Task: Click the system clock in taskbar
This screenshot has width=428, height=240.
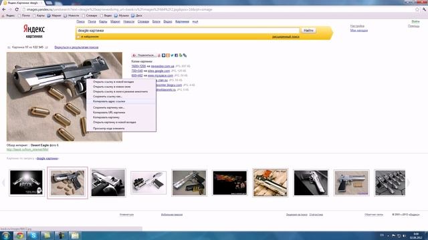Action: coord(416,235)
